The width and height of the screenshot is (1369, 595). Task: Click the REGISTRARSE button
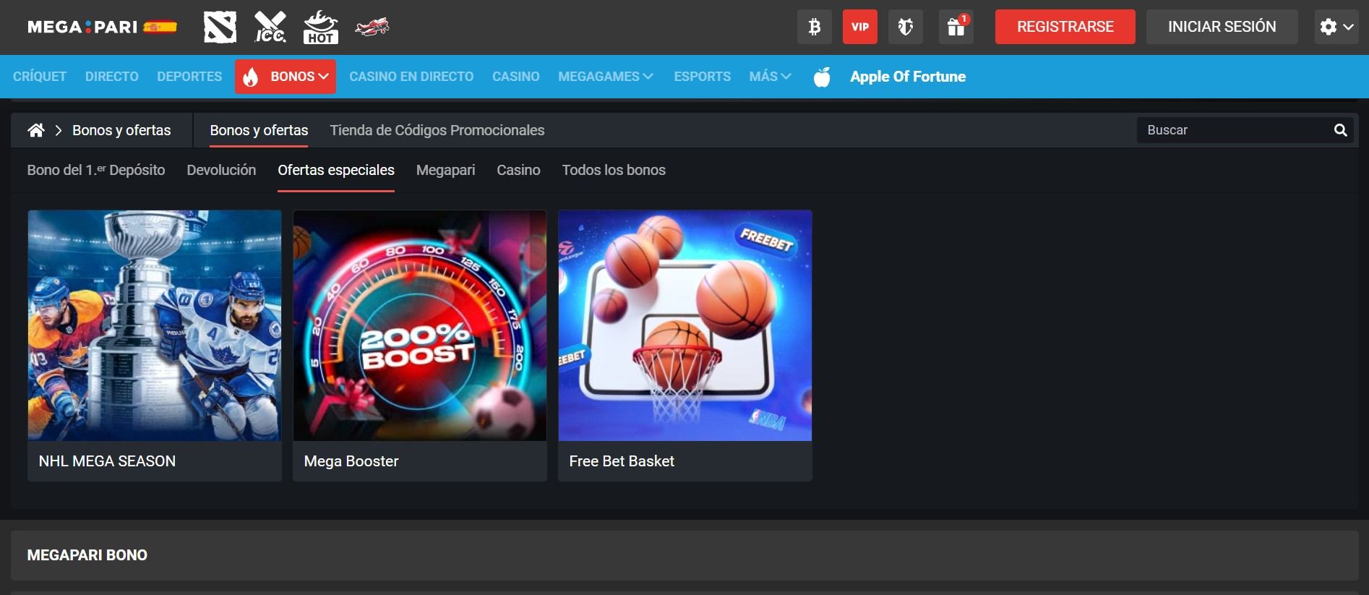(x=1065, y=27)
